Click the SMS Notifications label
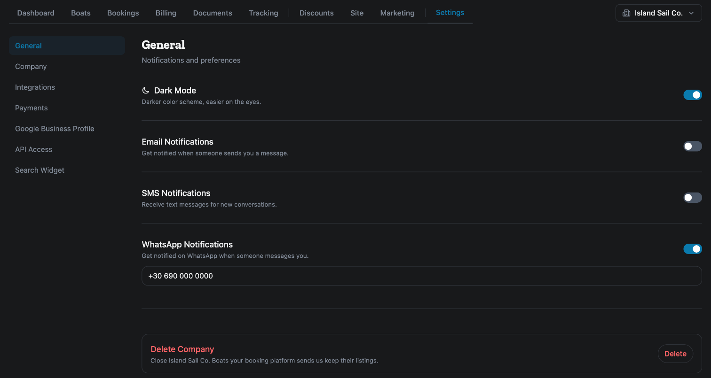The image size is (711, 378). [x=176, y=193]
